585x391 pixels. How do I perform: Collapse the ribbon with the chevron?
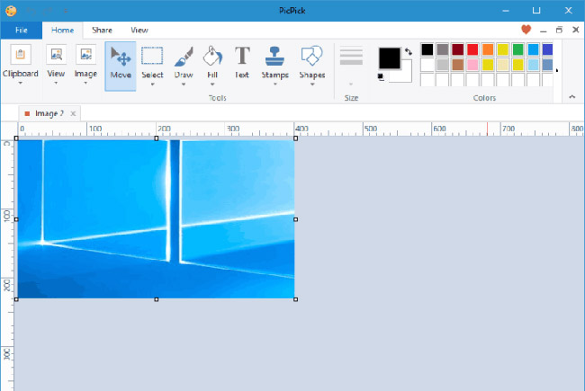point(571,97)
